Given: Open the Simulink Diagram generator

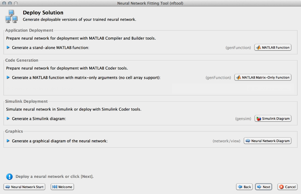Looking at the screenshot, I should [x=273, y=119].
